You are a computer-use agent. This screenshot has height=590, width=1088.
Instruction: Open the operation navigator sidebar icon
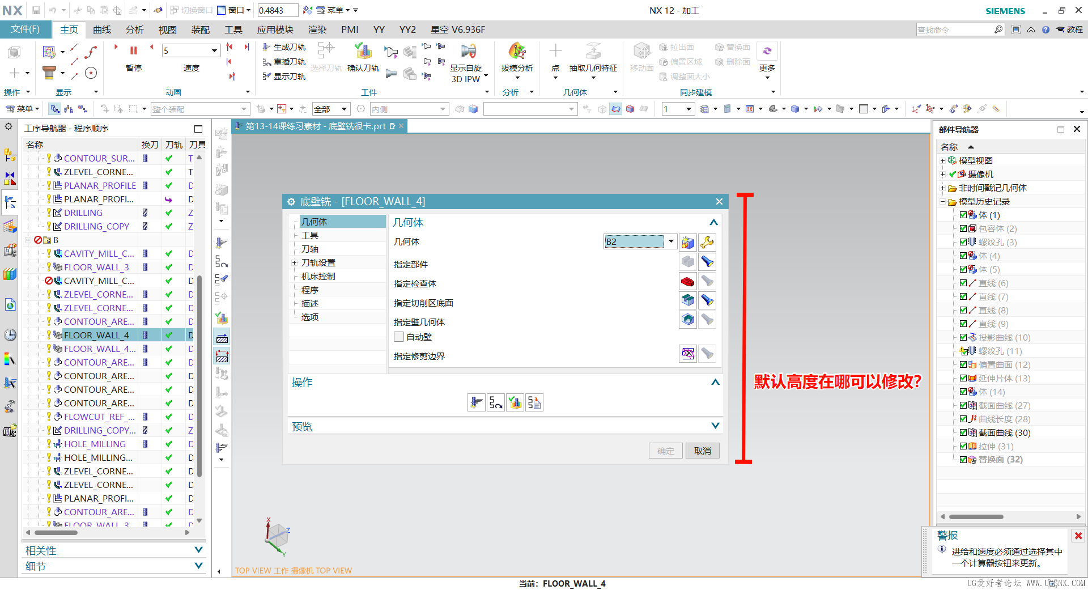(10, 202)
